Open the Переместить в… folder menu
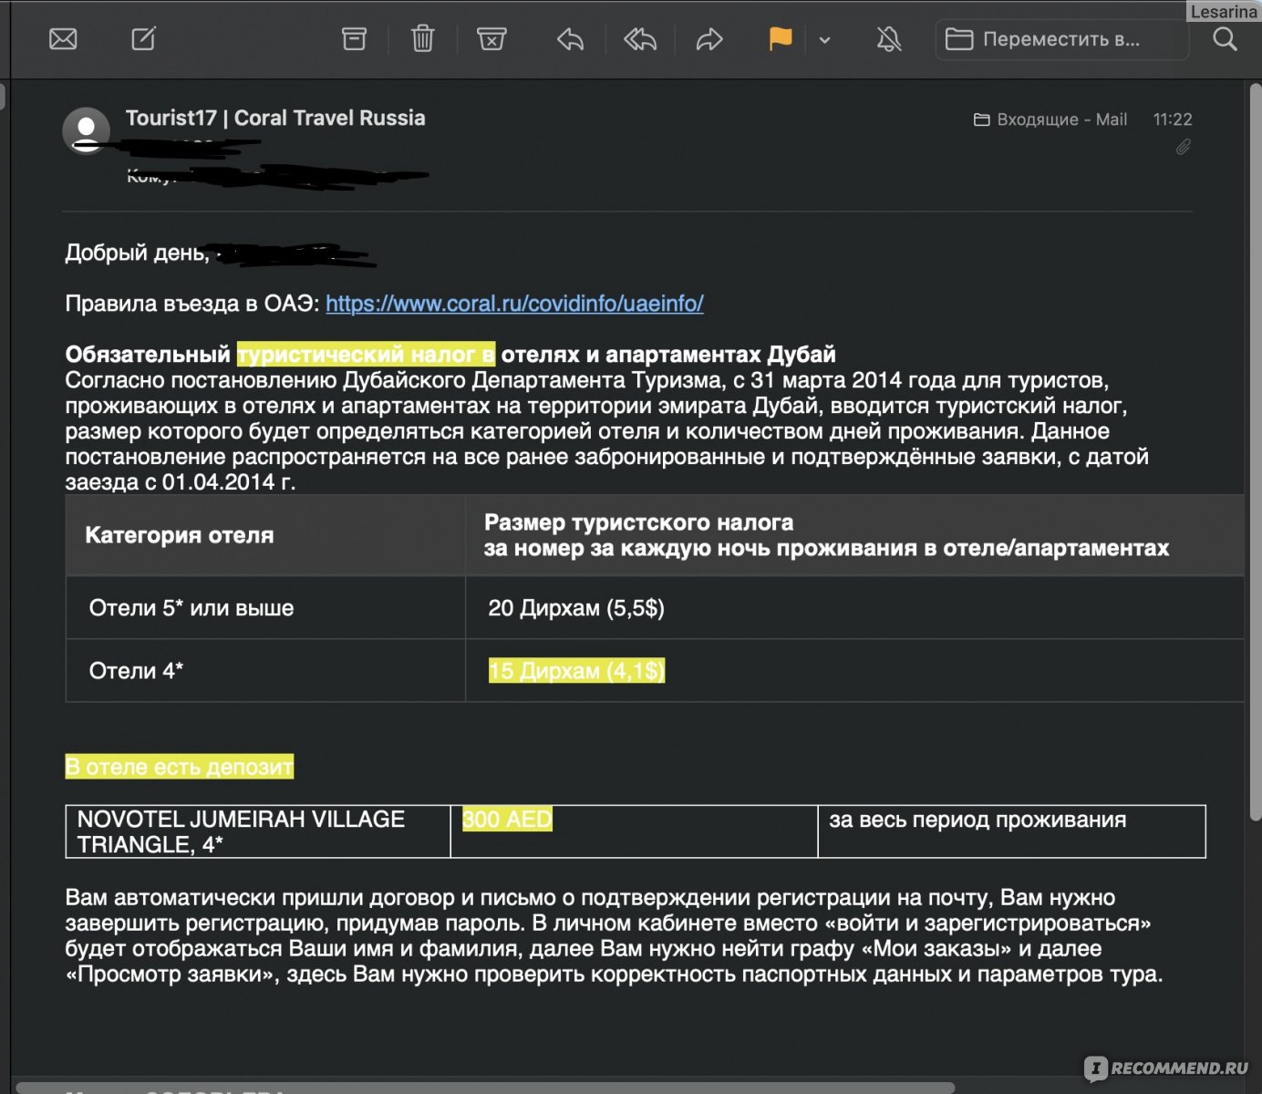 click(x=1062, y=39)
